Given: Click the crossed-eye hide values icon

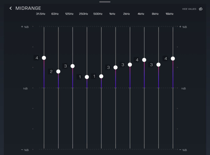Looking at the screenshot, I should point(201,9).
